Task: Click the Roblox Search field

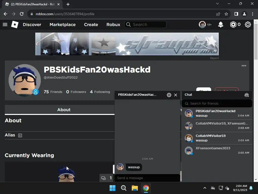Action: 145,25
